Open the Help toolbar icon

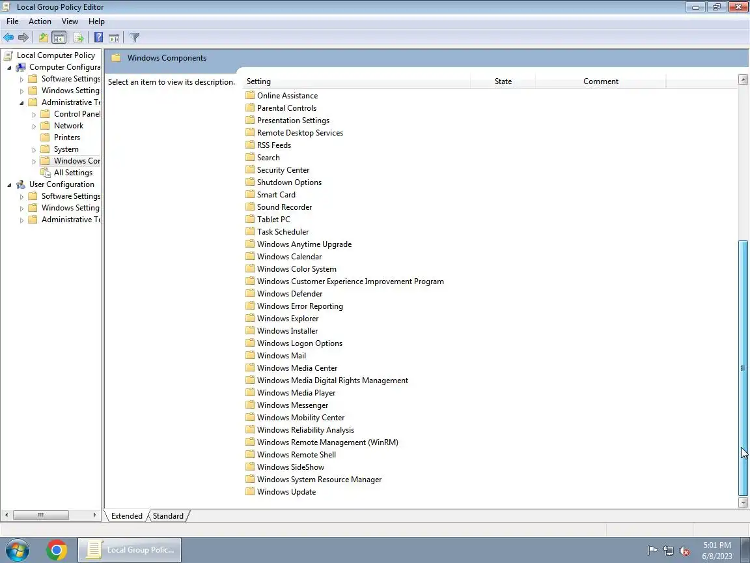[x=98, y=37]
